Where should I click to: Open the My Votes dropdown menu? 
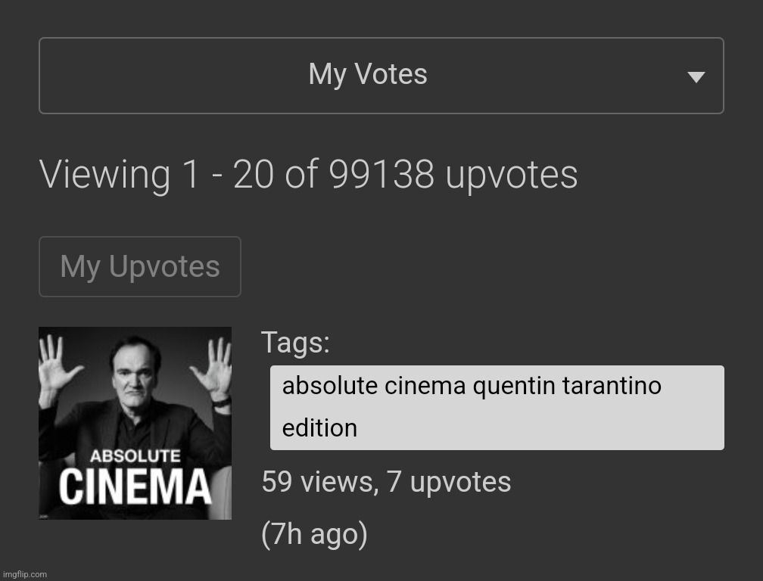tap(381, 76)
